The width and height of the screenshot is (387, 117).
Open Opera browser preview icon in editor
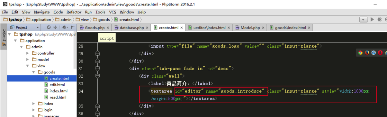click(x=380, y=53)
